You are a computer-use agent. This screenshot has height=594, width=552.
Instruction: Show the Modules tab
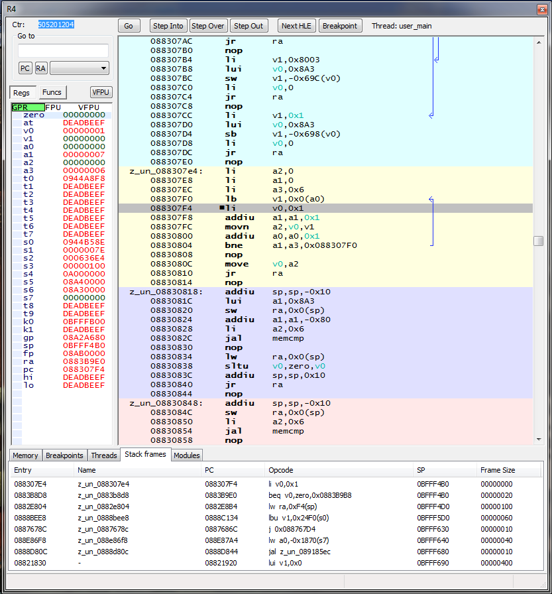[187, 455]
